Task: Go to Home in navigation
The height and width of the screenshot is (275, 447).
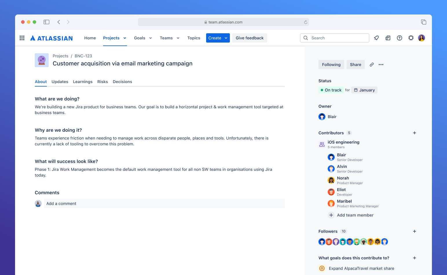Action: point(90,38)
